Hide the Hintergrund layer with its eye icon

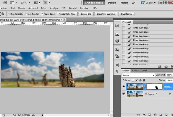(123, 94)
